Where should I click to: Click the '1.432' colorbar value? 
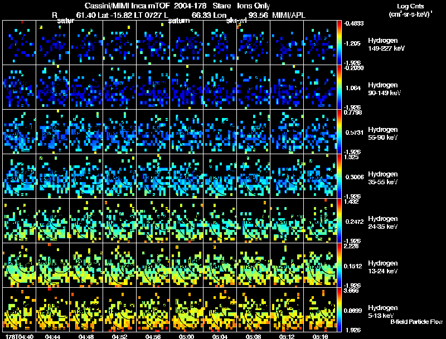[x=351, y=202]
